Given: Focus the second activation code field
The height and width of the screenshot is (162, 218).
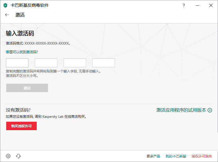Looking at the screenshot, I should coord(46,63).
